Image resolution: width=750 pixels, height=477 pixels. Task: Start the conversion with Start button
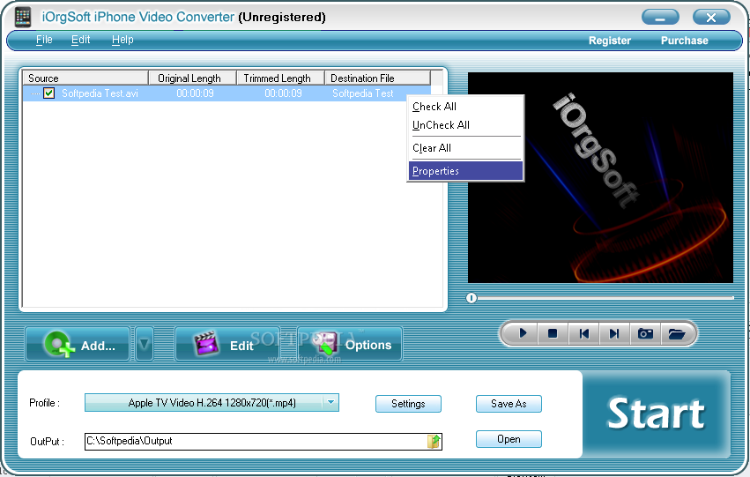657,414
